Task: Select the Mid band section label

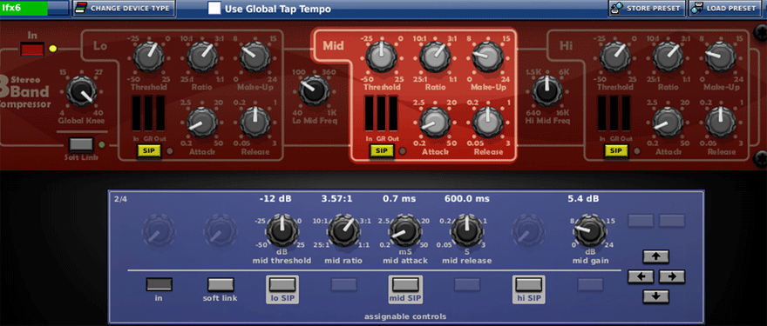Action: tap(333, 46)
